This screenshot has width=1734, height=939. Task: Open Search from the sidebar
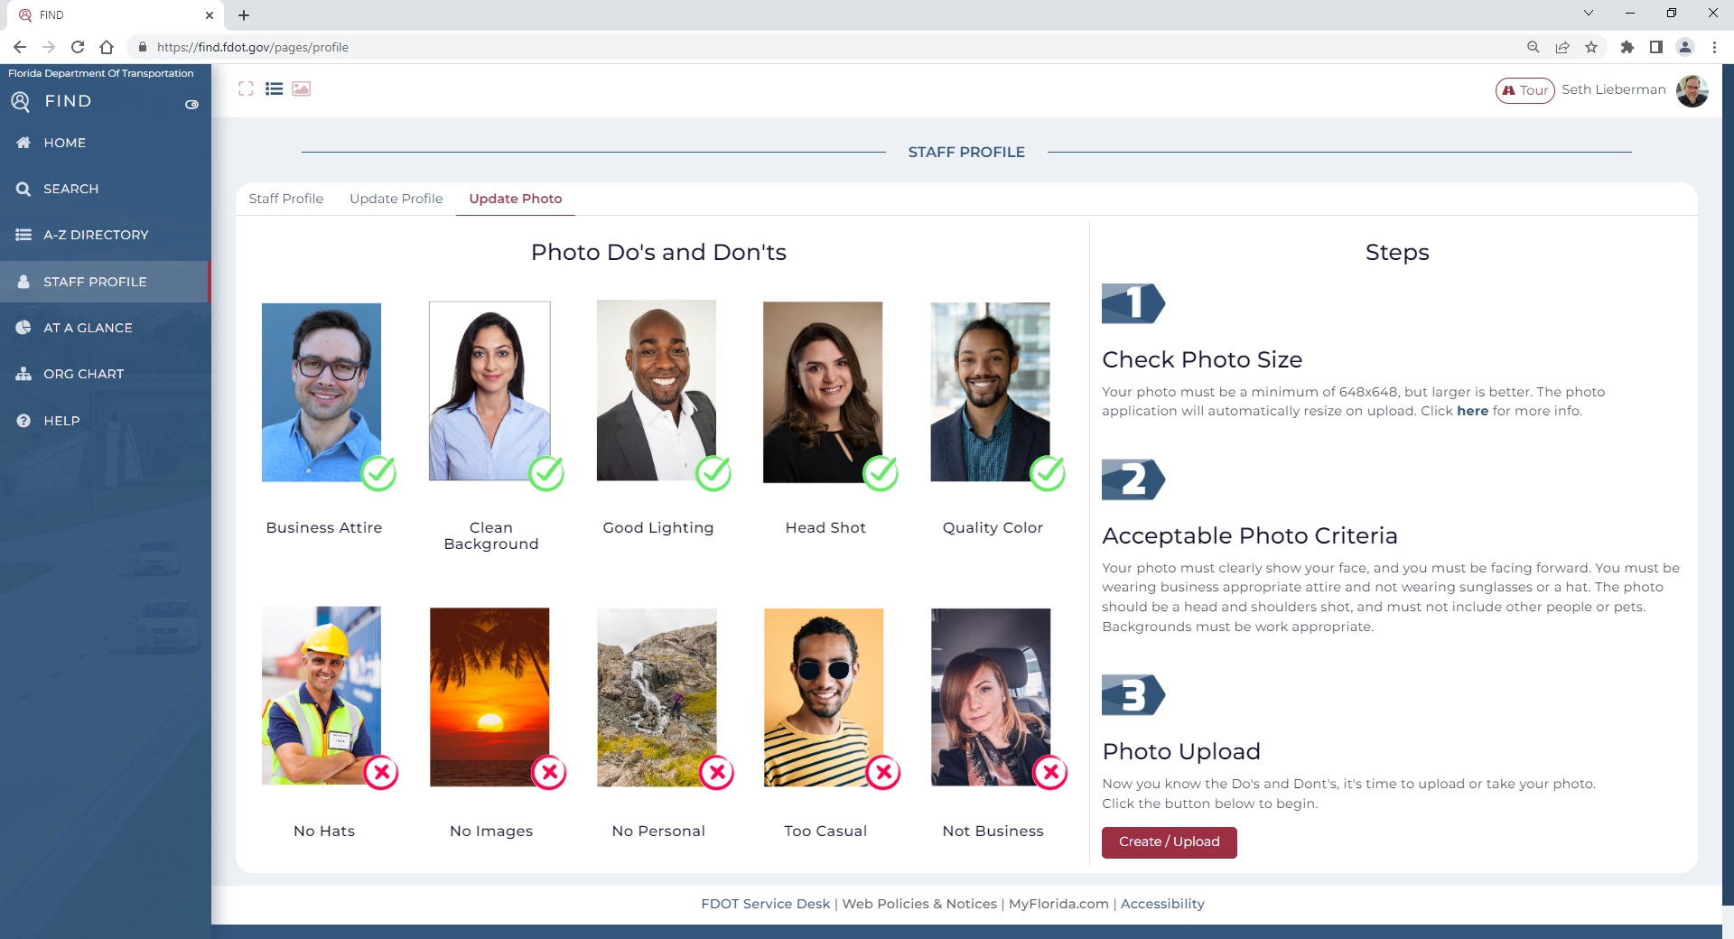click(x=70, y=189)
